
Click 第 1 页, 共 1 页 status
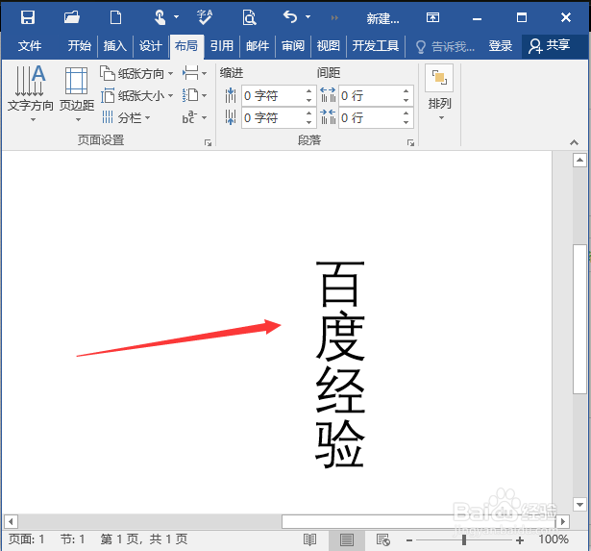pyautogui.click(x=144, y=539)
